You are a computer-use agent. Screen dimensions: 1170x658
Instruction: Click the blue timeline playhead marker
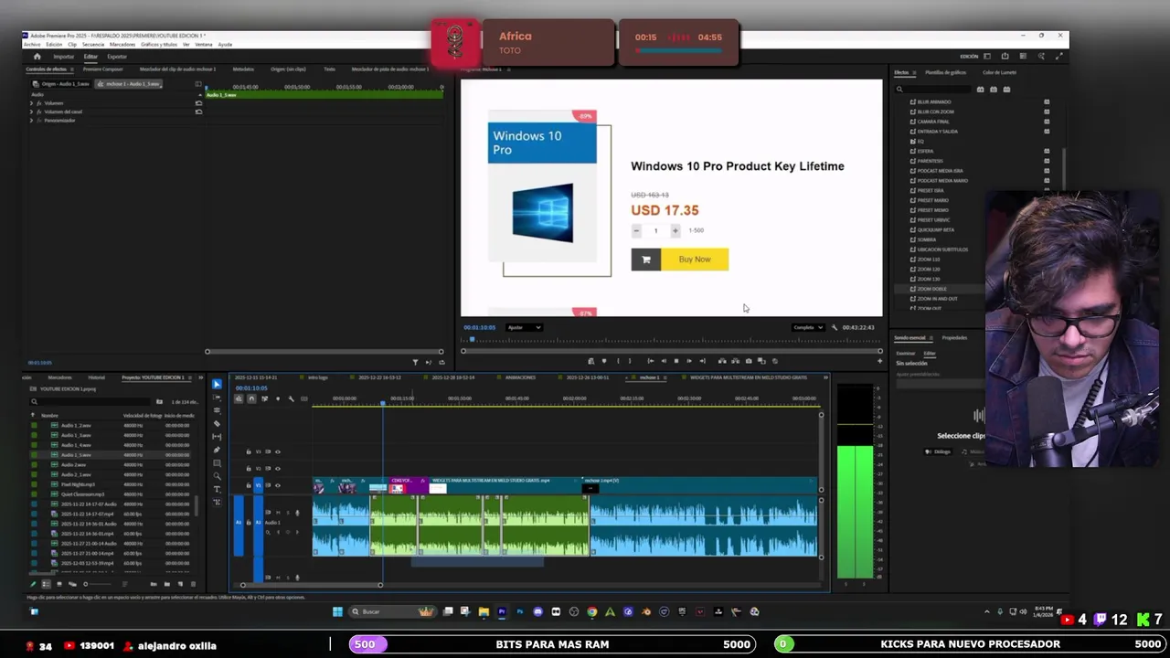(383, 403)
